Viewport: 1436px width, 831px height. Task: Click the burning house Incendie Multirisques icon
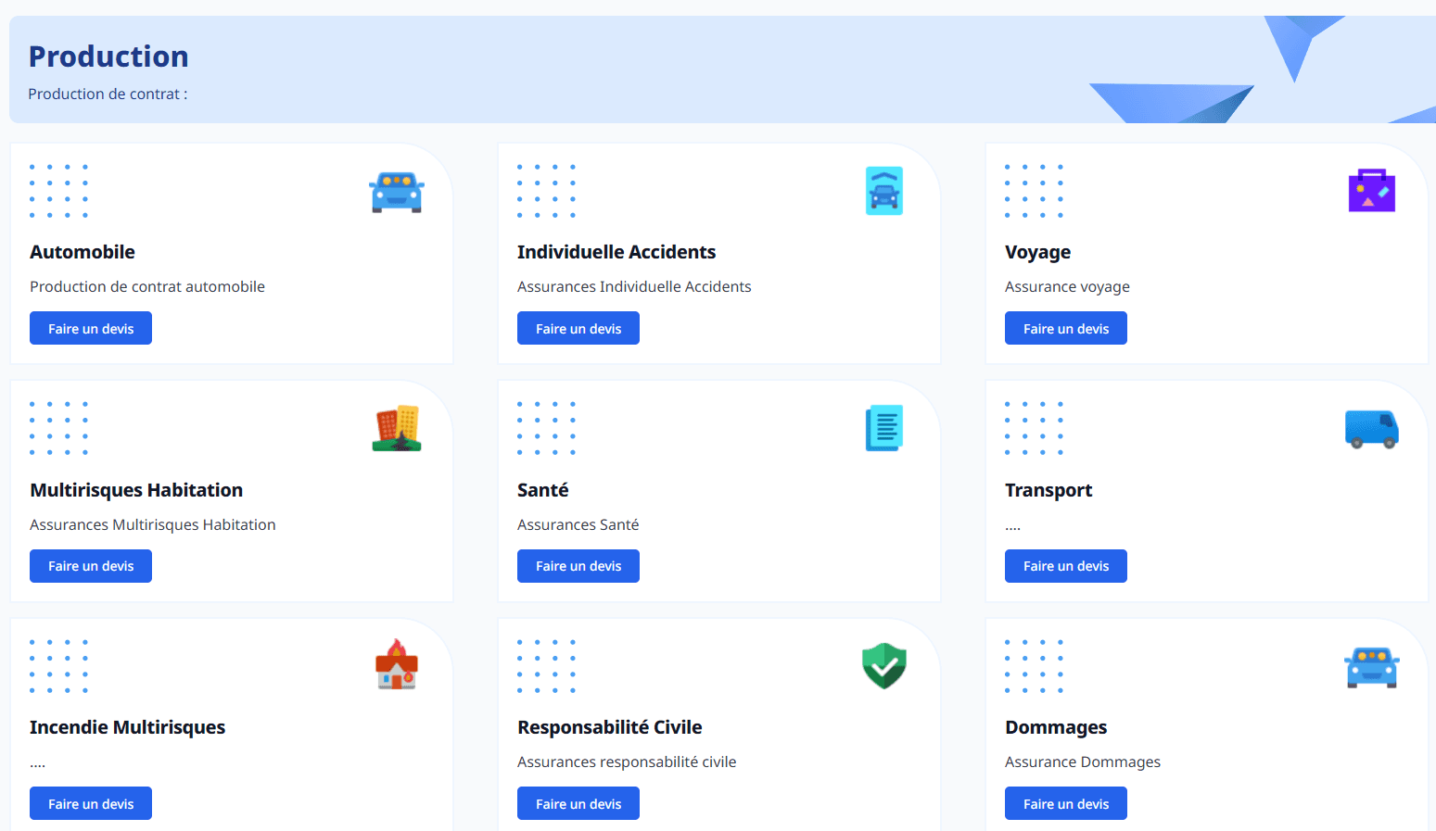coord(397,665)
